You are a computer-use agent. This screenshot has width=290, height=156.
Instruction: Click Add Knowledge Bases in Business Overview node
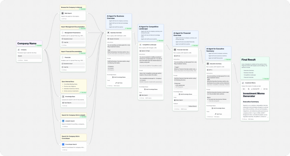click(x=119, y=77)
